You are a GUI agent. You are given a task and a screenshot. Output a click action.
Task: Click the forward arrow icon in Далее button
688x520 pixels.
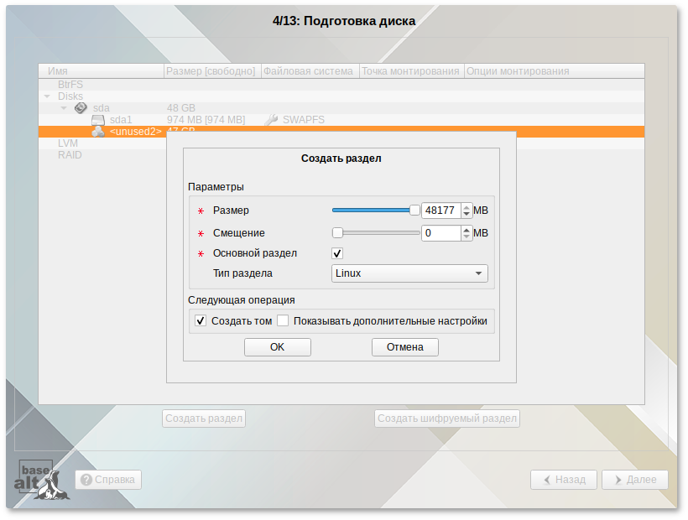[618, 480]
